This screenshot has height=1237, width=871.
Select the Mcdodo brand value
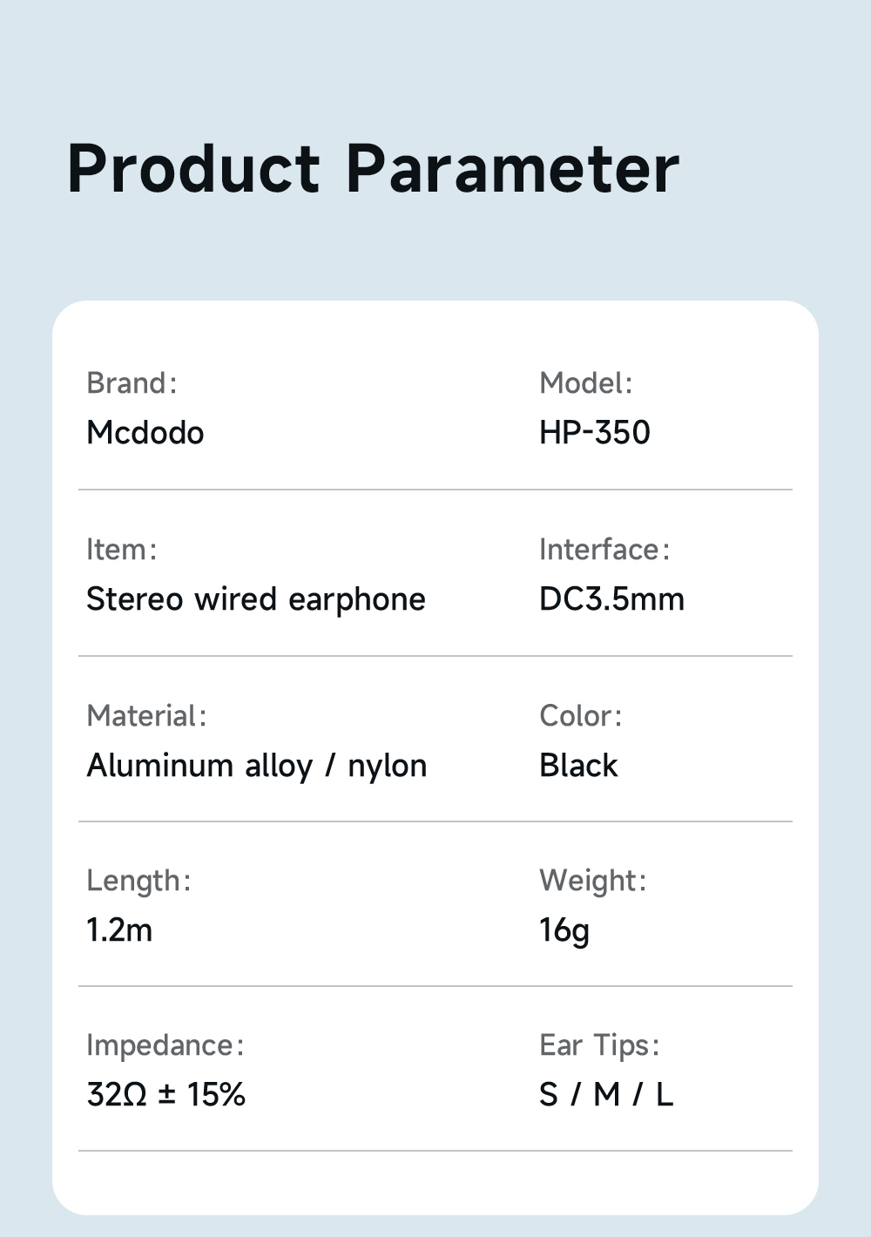[145, 433]
